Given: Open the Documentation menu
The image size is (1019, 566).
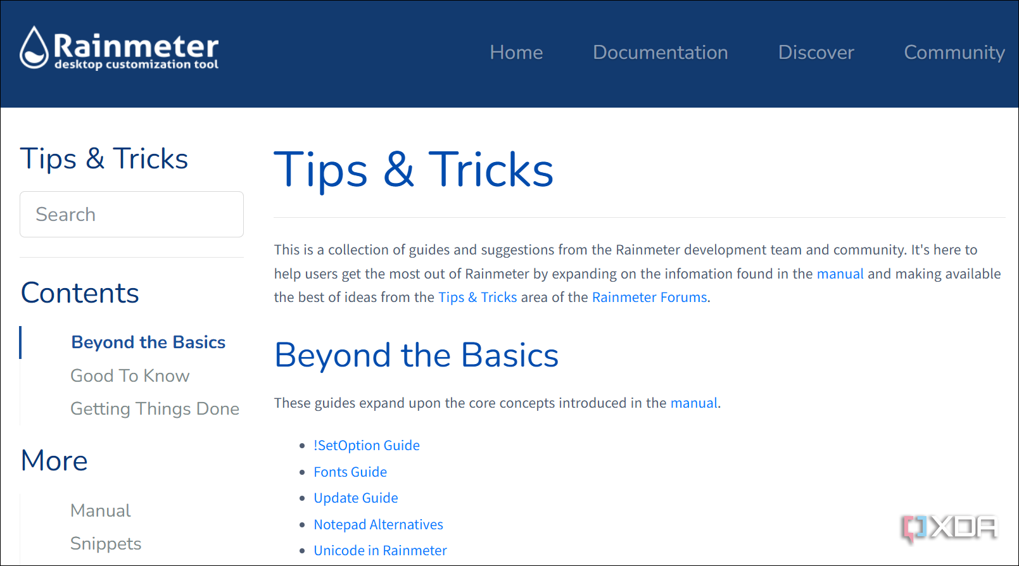Looking at the screenshot, I should (x=660, y=53).
